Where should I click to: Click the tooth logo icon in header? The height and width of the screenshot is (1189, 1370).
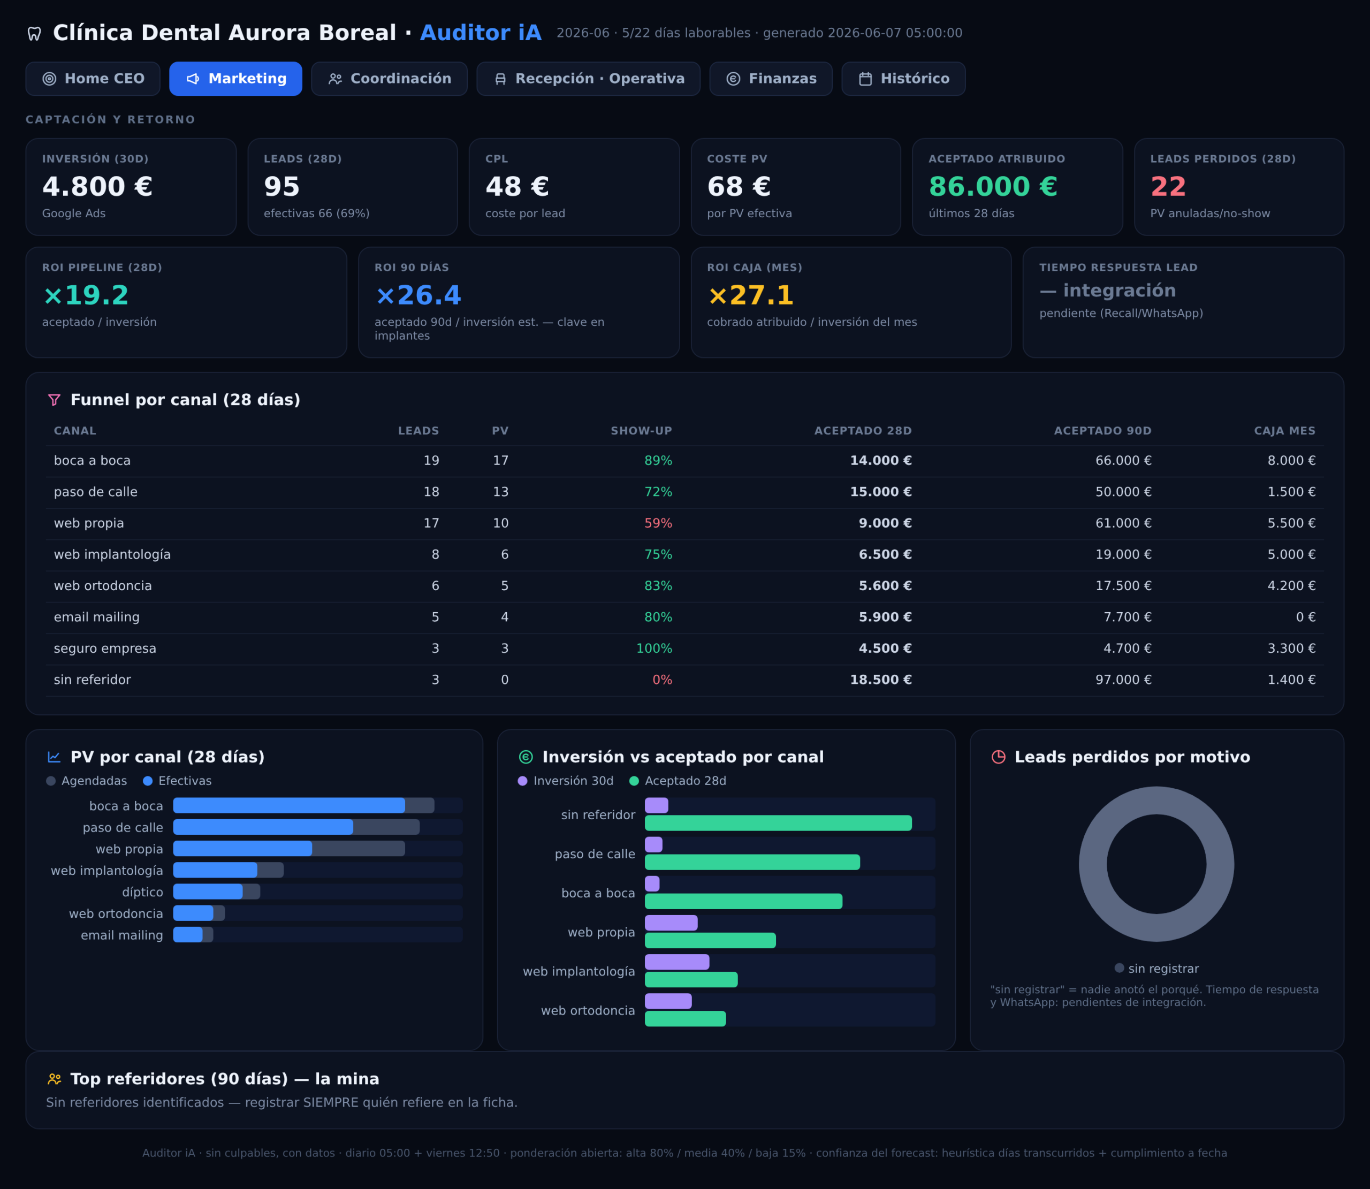click(34, 33)
